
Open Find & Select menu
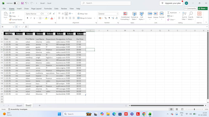coord(191,16)
